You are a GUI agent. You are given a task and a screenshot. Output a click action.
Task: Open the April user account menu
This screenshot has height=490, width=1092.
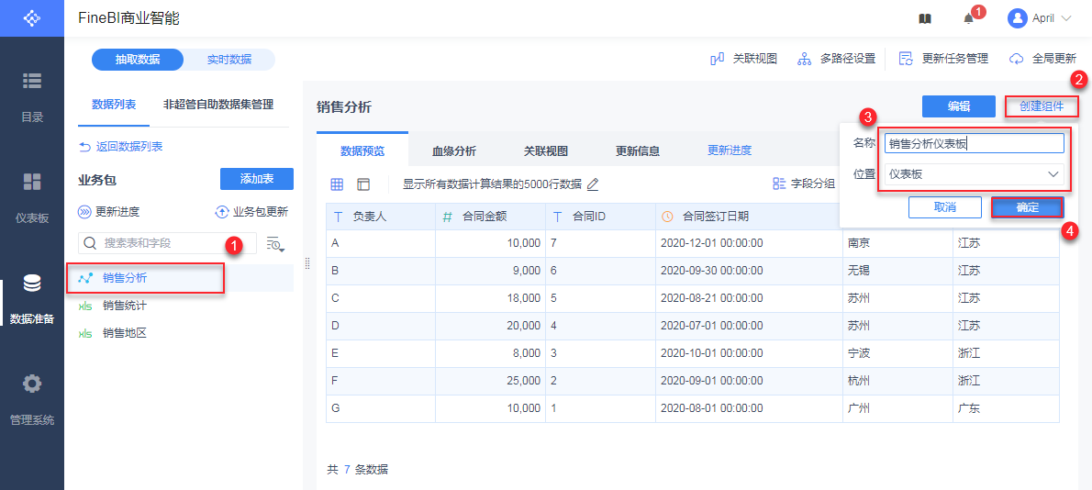(1040, 18)
